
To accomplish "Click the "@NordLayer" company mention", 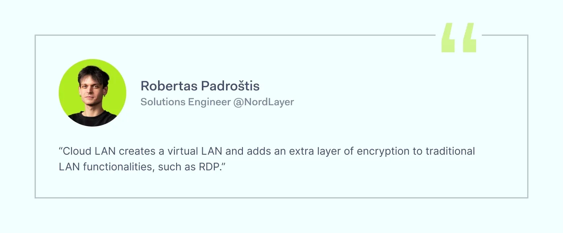I will point(263,102).
